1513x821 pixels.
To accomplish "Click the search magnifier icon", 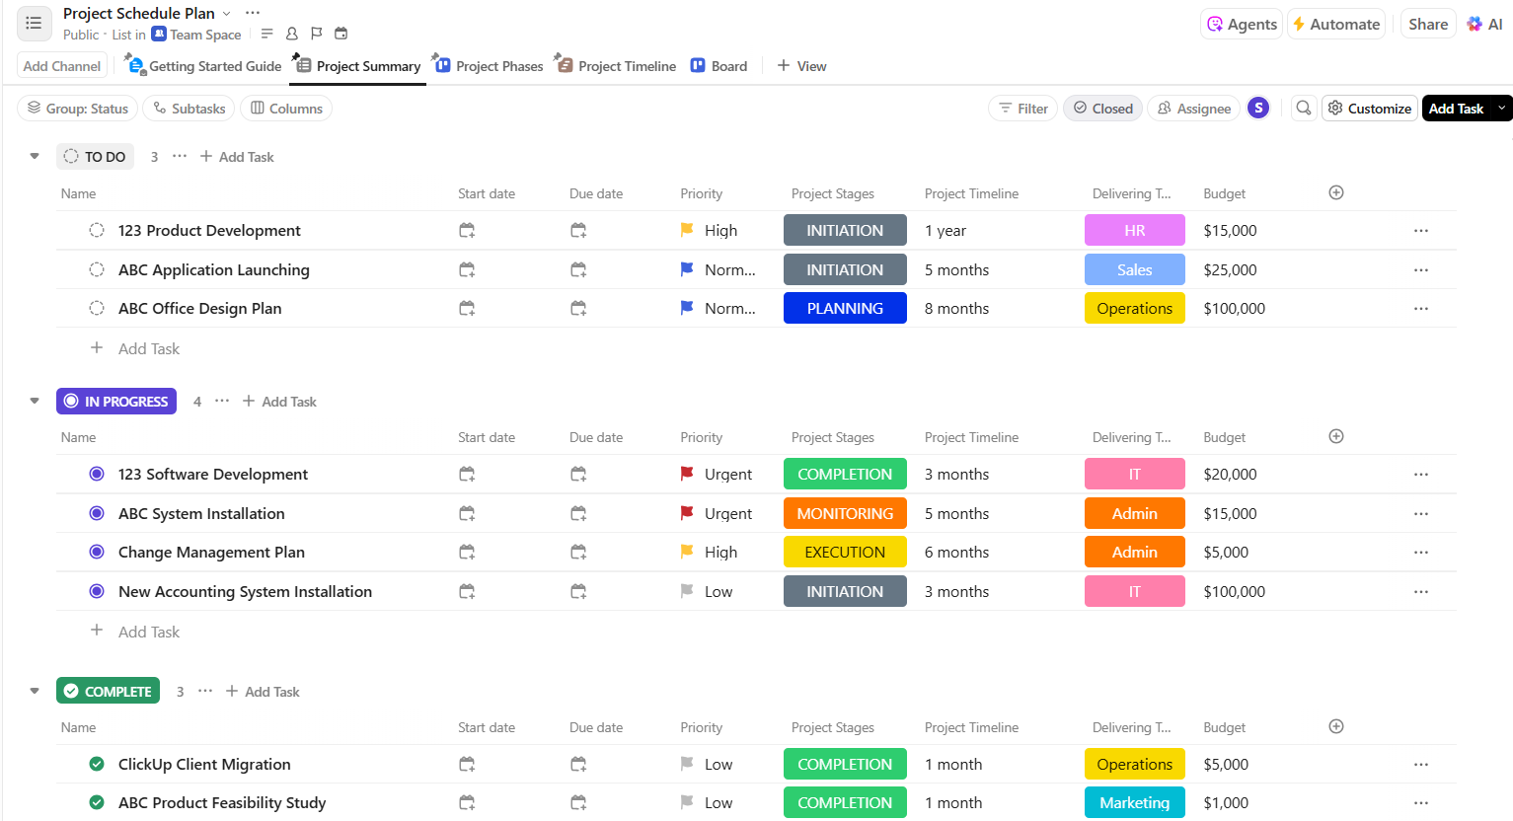I will coord(1304,109).
